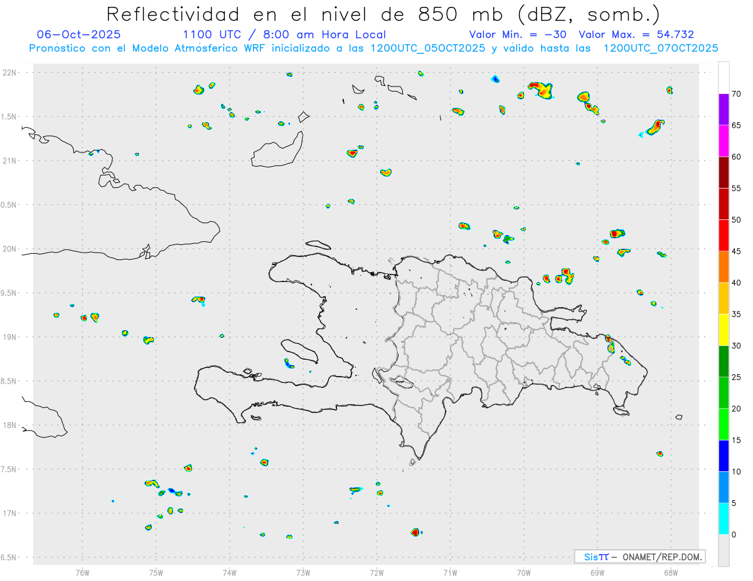
Task: Pick the dark blue 10–15 dBZ colorbar segment
Action: pos(724,456)
